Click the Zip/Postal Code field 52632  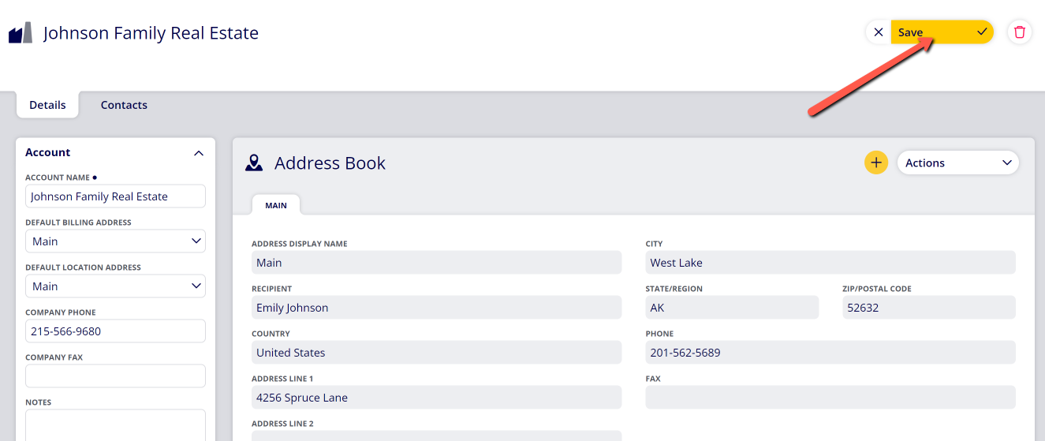tap(929, 308)
